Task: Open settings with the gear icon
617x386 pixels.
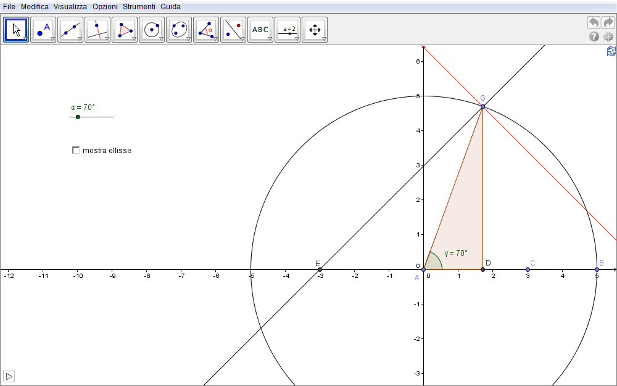Action: pyautogui.click(x=608, y=36)
